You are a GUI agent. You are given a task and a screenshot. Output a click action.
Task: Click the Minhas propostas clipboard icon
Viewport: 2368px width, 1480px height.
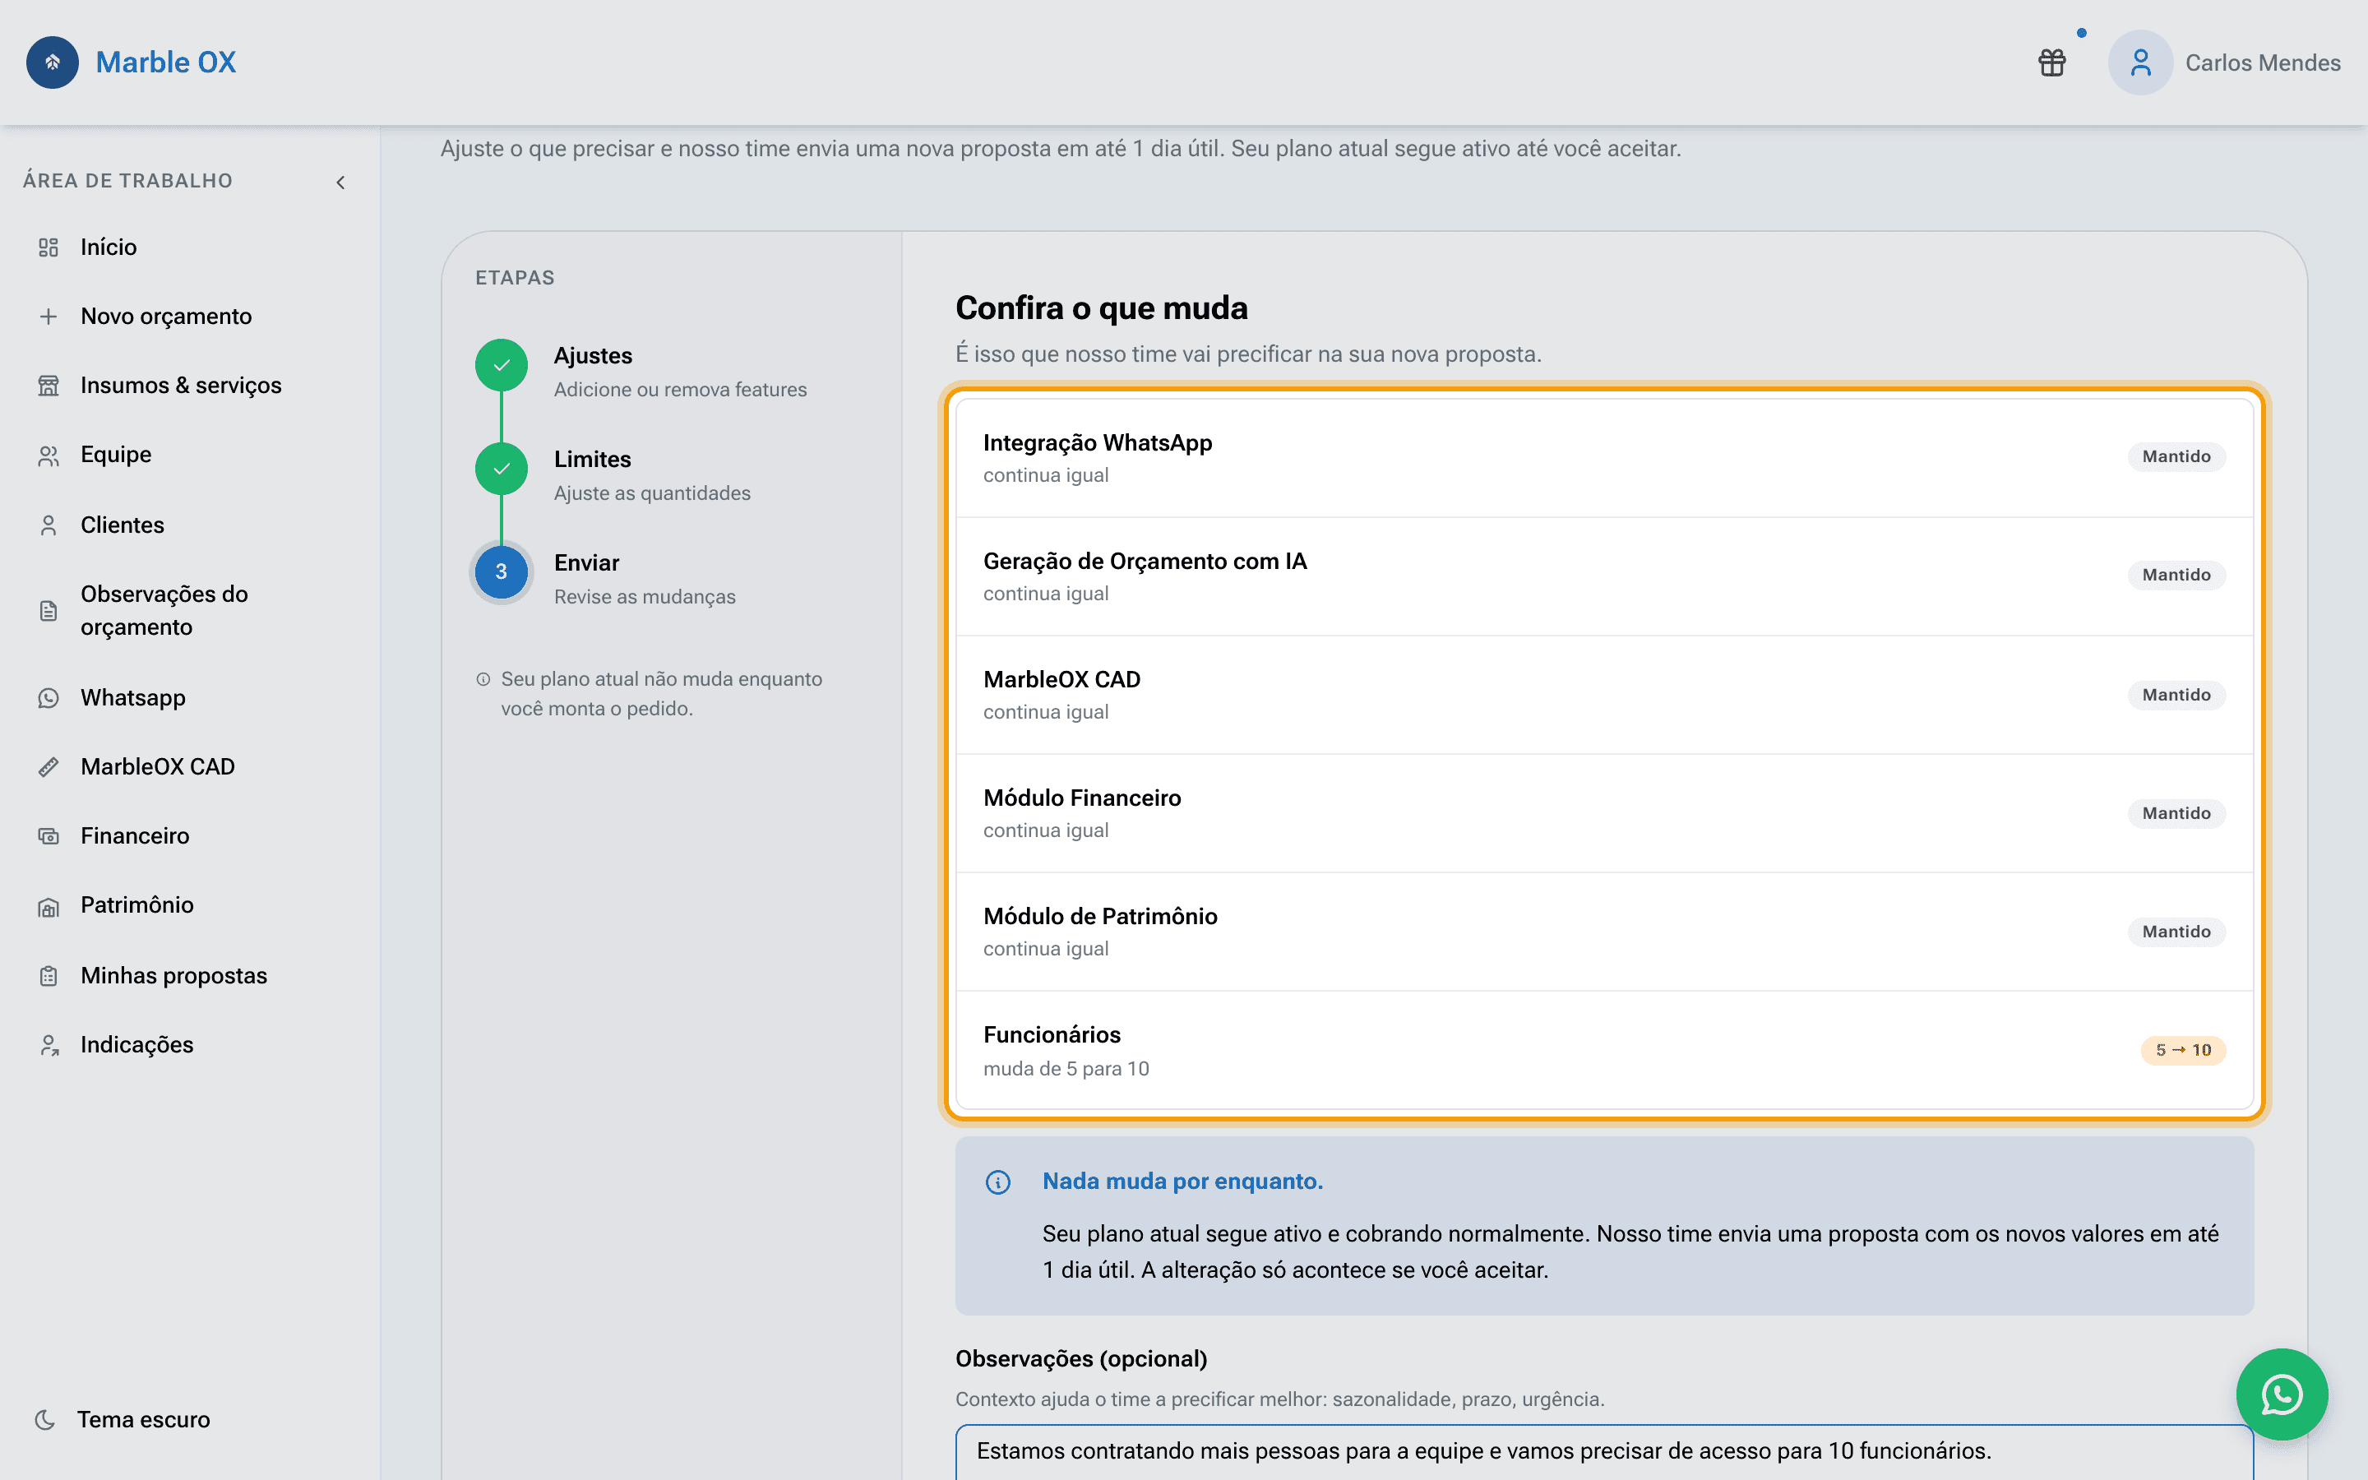coord(48,976)
